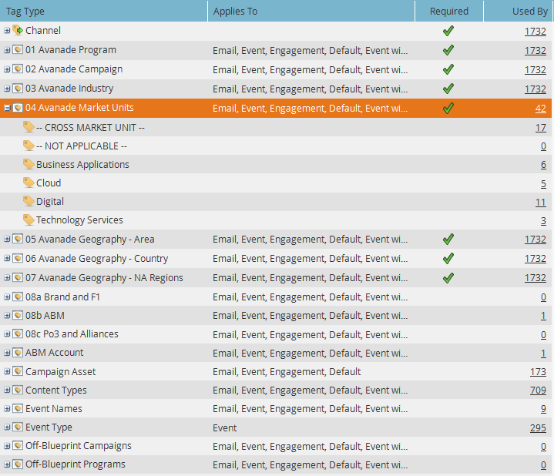This screenshot has height=476, width=554.
Task: Collapse the 04 Avanade Market Units row
Action: coord(7,109)
